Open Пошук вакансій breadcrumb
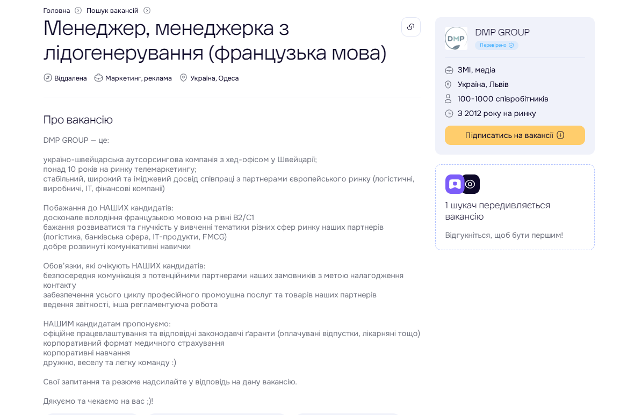Screen dimensions: 620x415 pos(112,11)
